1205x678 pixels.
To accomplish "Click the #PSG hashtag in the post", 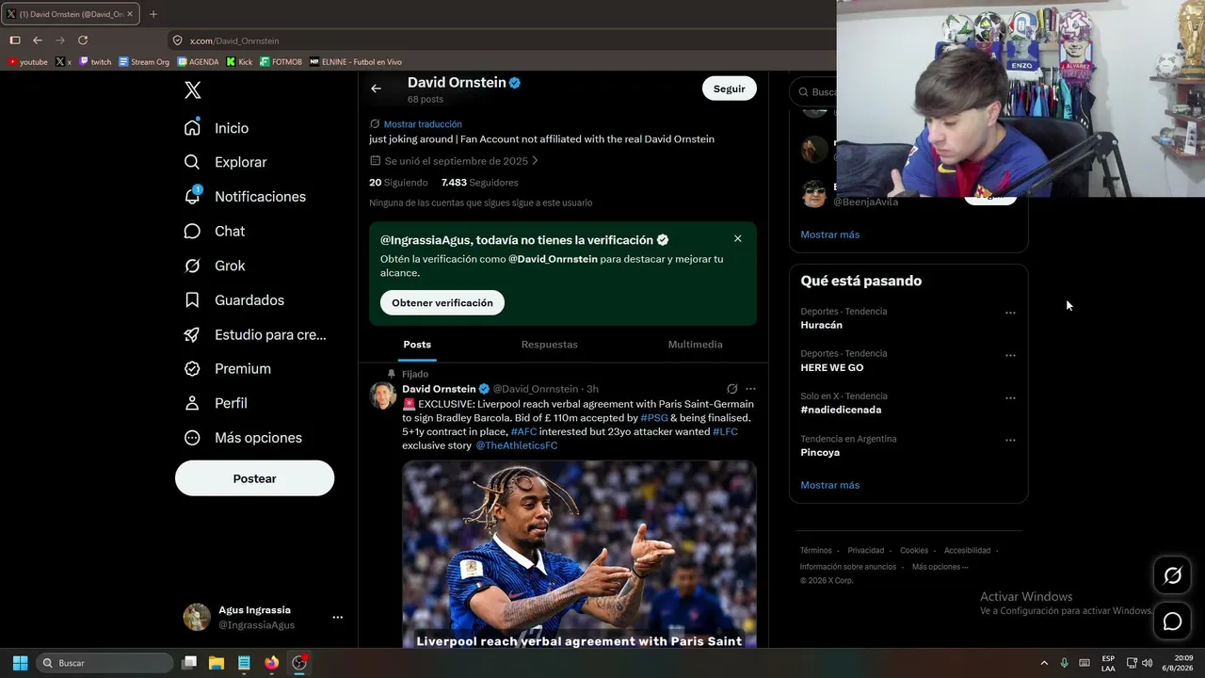I will tap(654, 418).
